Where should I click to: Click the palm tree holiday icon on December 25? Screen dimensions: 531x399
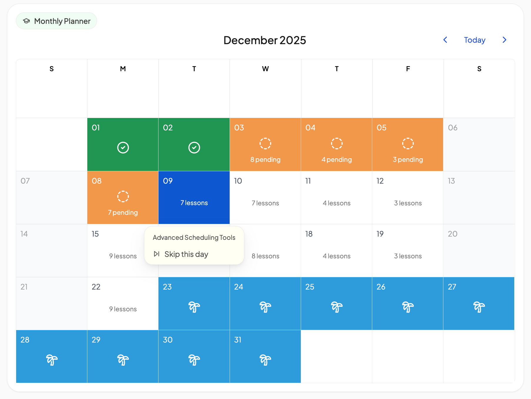coord(337,307)
